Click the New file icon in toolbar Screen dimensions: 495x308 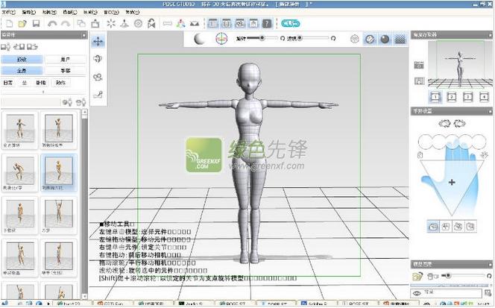[10, 23]
